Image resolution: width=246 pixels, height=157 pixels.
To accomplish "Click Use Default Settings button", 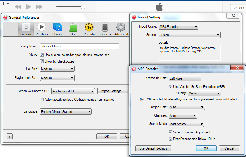I will 153,148.
